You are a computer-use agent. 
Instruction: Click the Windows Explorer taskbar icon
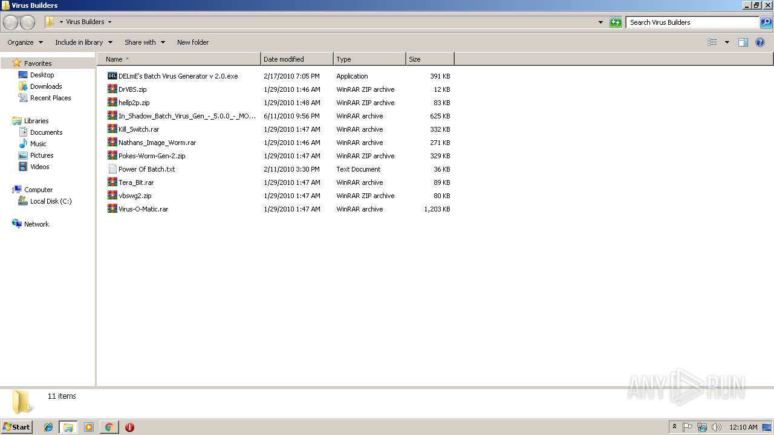[x=68, y=427]
